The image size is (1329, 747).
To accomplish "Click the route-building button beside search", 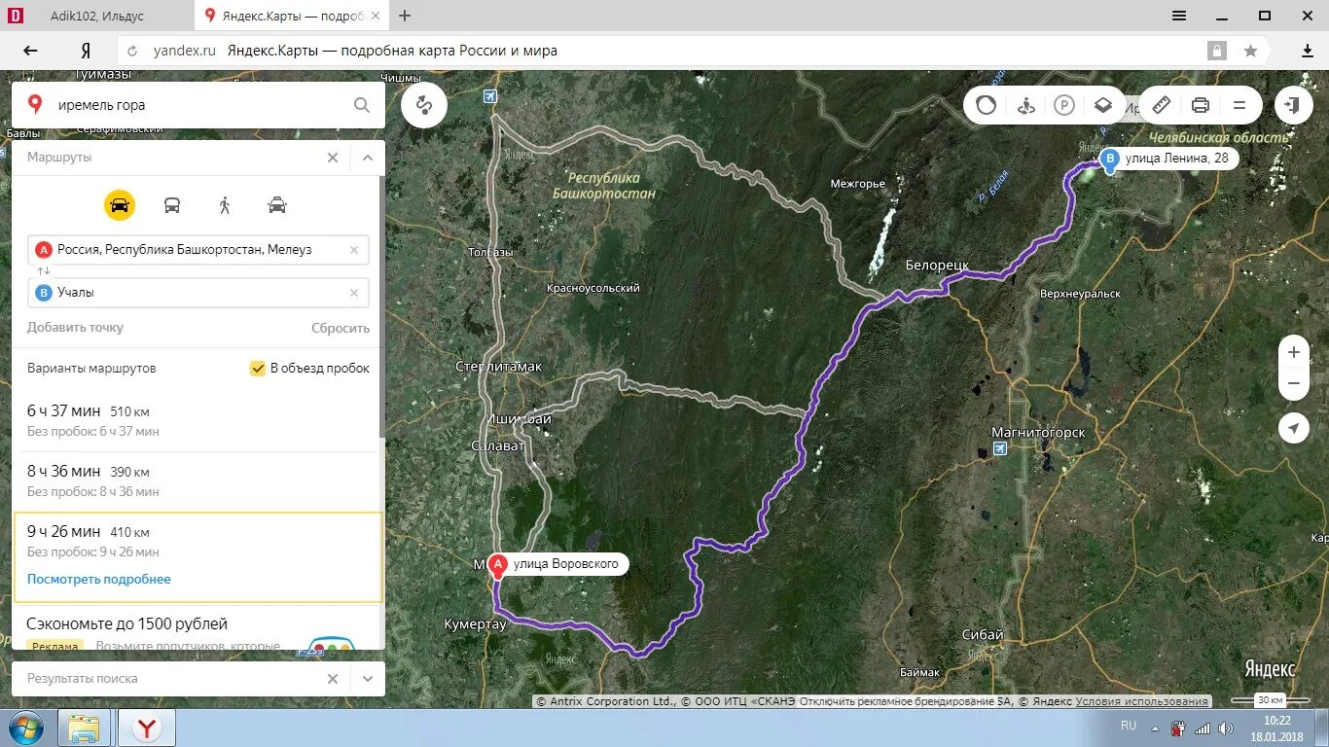I will [423, 105].
